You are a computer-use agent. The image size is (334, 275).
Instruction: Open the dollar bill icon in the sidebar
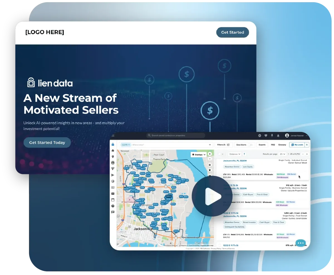pos(113,187)
